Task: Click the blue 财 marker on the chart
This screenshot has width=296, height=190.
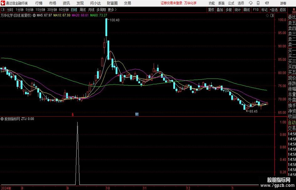Action: click(137, 114)
